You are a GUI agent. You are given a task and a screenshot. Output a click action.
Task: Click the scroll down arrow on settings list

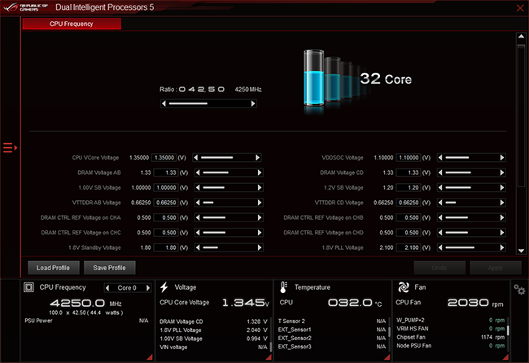coord(521,251)
